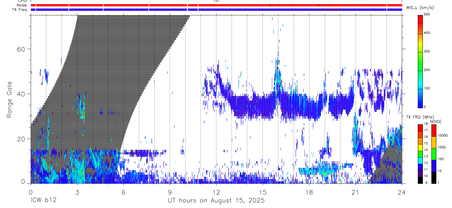This screenshot has width=452, height=208.
Task: Click the 6 hour tick on UT axis
Action: tap(123, 192)
